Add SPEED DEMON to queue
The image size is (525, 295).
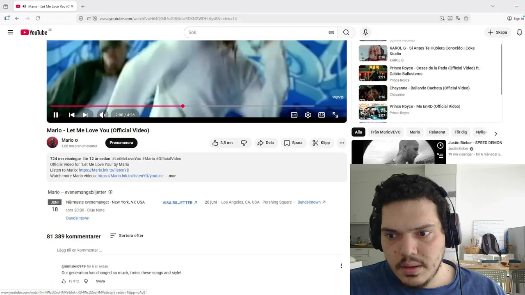(x=440, y=155)
